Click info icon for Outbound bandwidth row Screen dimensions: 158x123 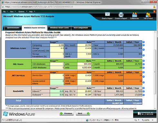click(143, 95)
